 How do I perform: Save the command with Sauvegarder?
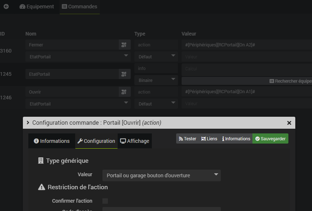(x=270, y=139)
